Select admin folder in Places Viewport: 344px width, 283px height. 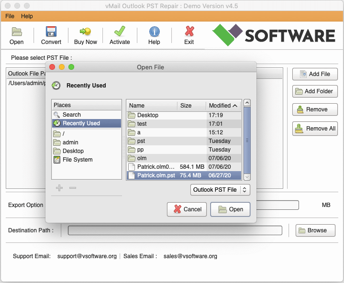(x=87, y=142)
